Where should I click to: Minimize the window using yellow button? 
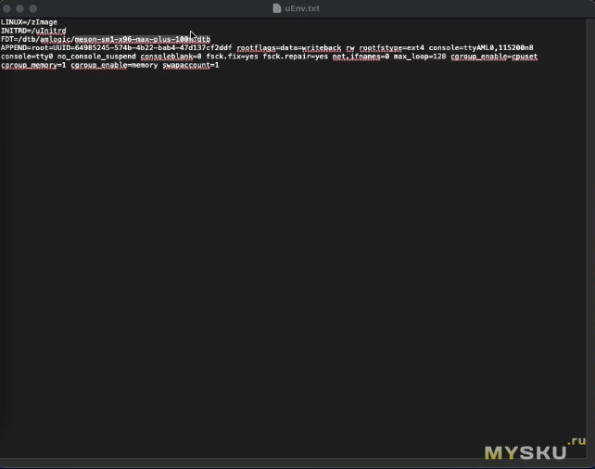tap(20, 8)
